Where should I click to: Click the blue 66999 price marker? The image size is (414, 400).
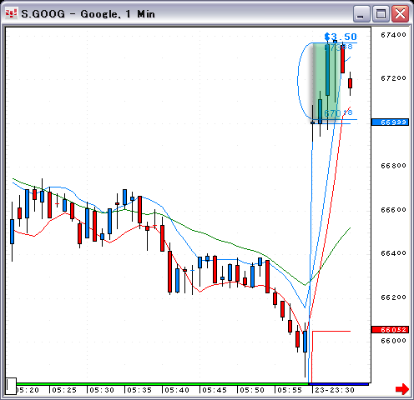[390, 122]
